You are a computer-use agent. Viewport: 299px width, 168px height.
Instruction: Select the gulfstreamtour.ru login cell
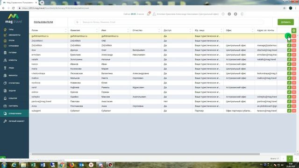click(x=49, y=36)
